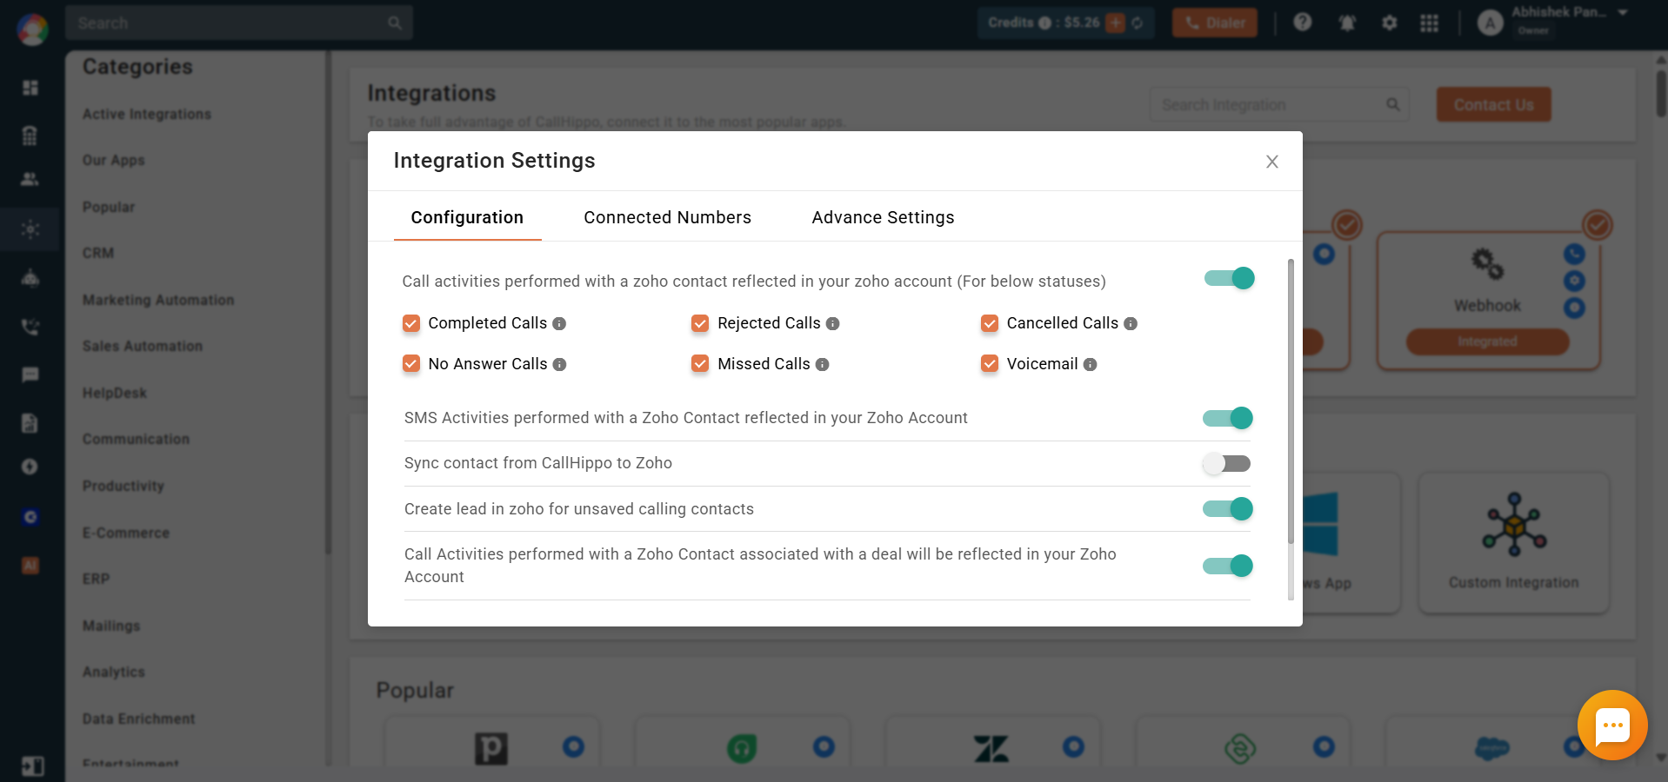Click the Search Integration field
Screen dimensions: 1668x782
tap(1279, 104)
